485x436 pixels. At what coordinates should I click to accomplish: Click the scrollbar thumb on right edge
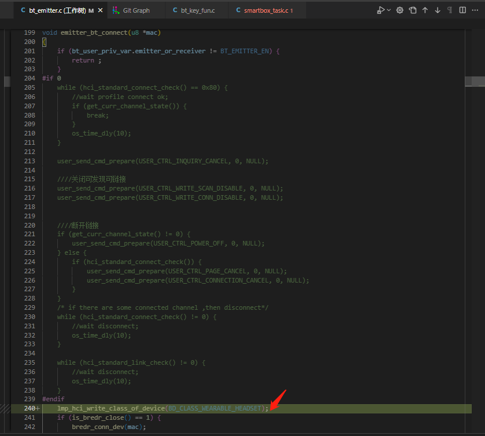click(475, 82)
